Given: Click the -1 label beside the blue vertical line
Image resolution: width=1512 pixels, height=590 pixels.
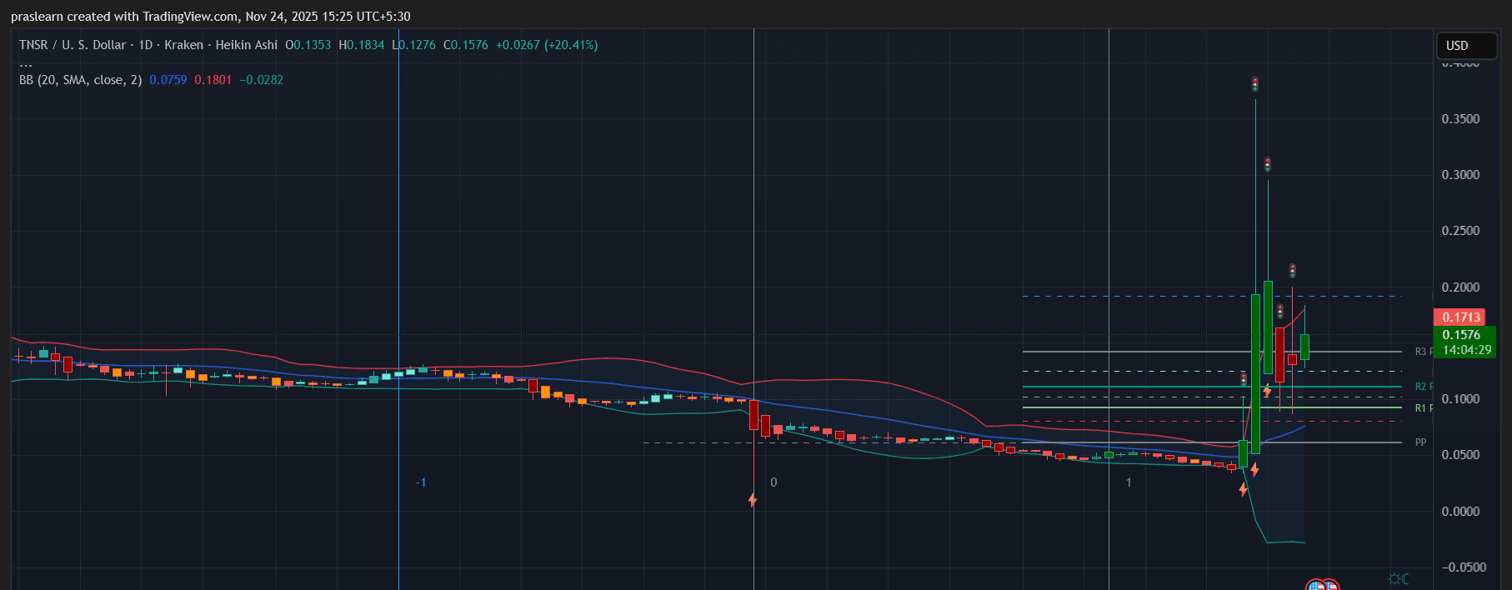Looking at the screenshot, I should click(x=421, y=482).
